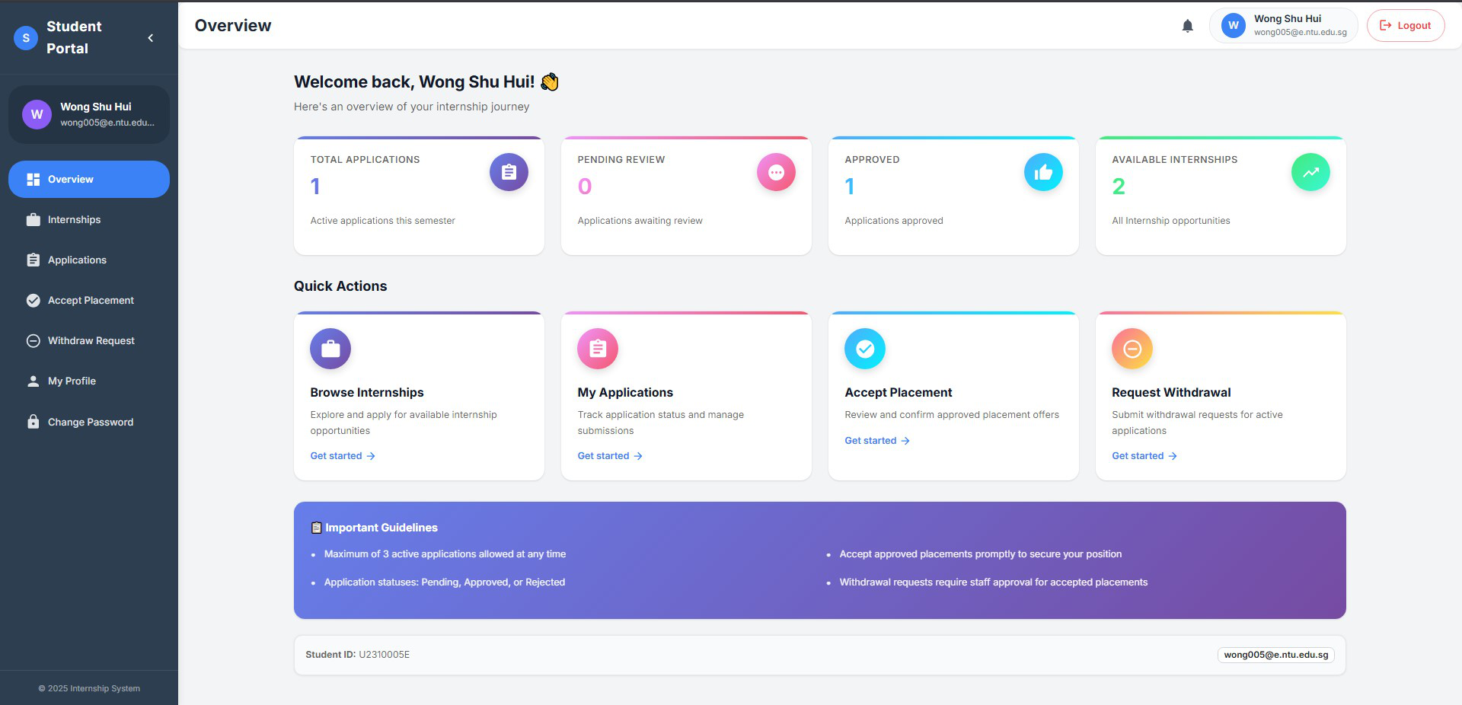This screenshot has height=705, width=1462.
Task: Select Withdraw Request in sidebar
Action: [91, 341]
